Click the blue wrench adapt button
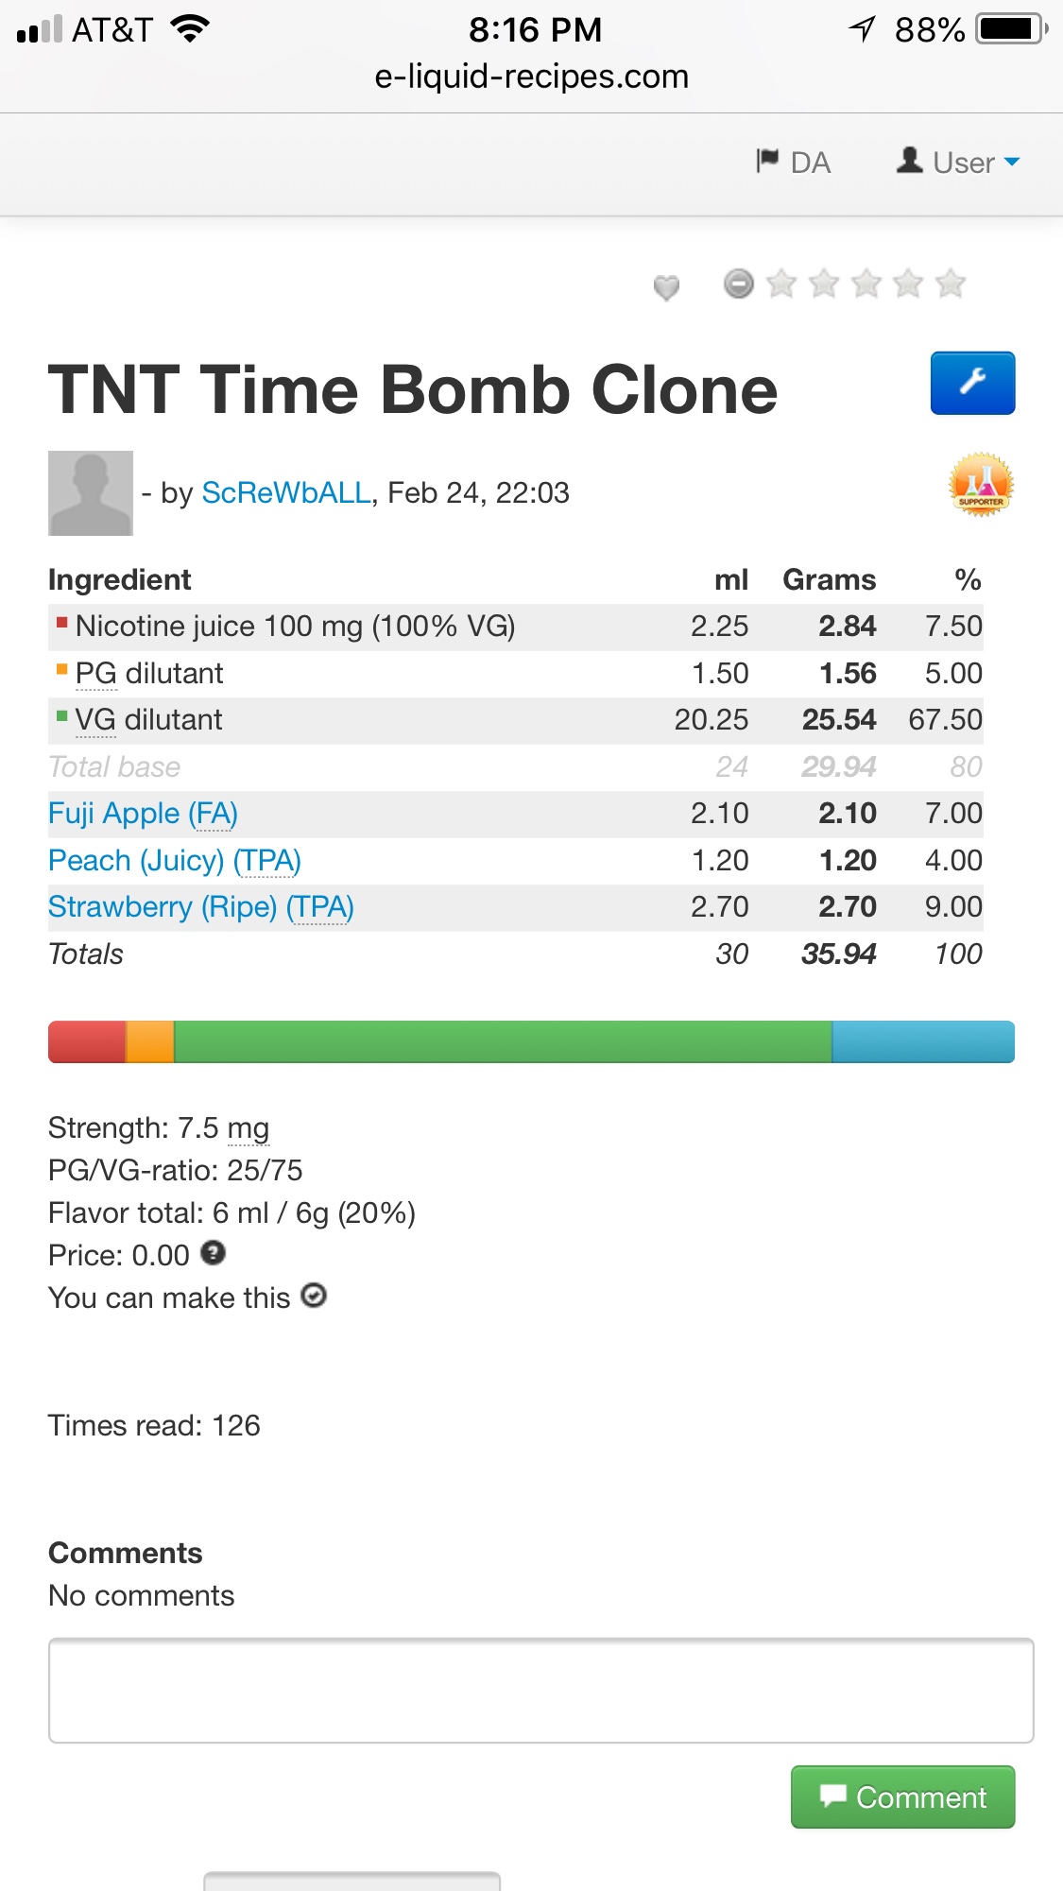 tap(972, 383)
